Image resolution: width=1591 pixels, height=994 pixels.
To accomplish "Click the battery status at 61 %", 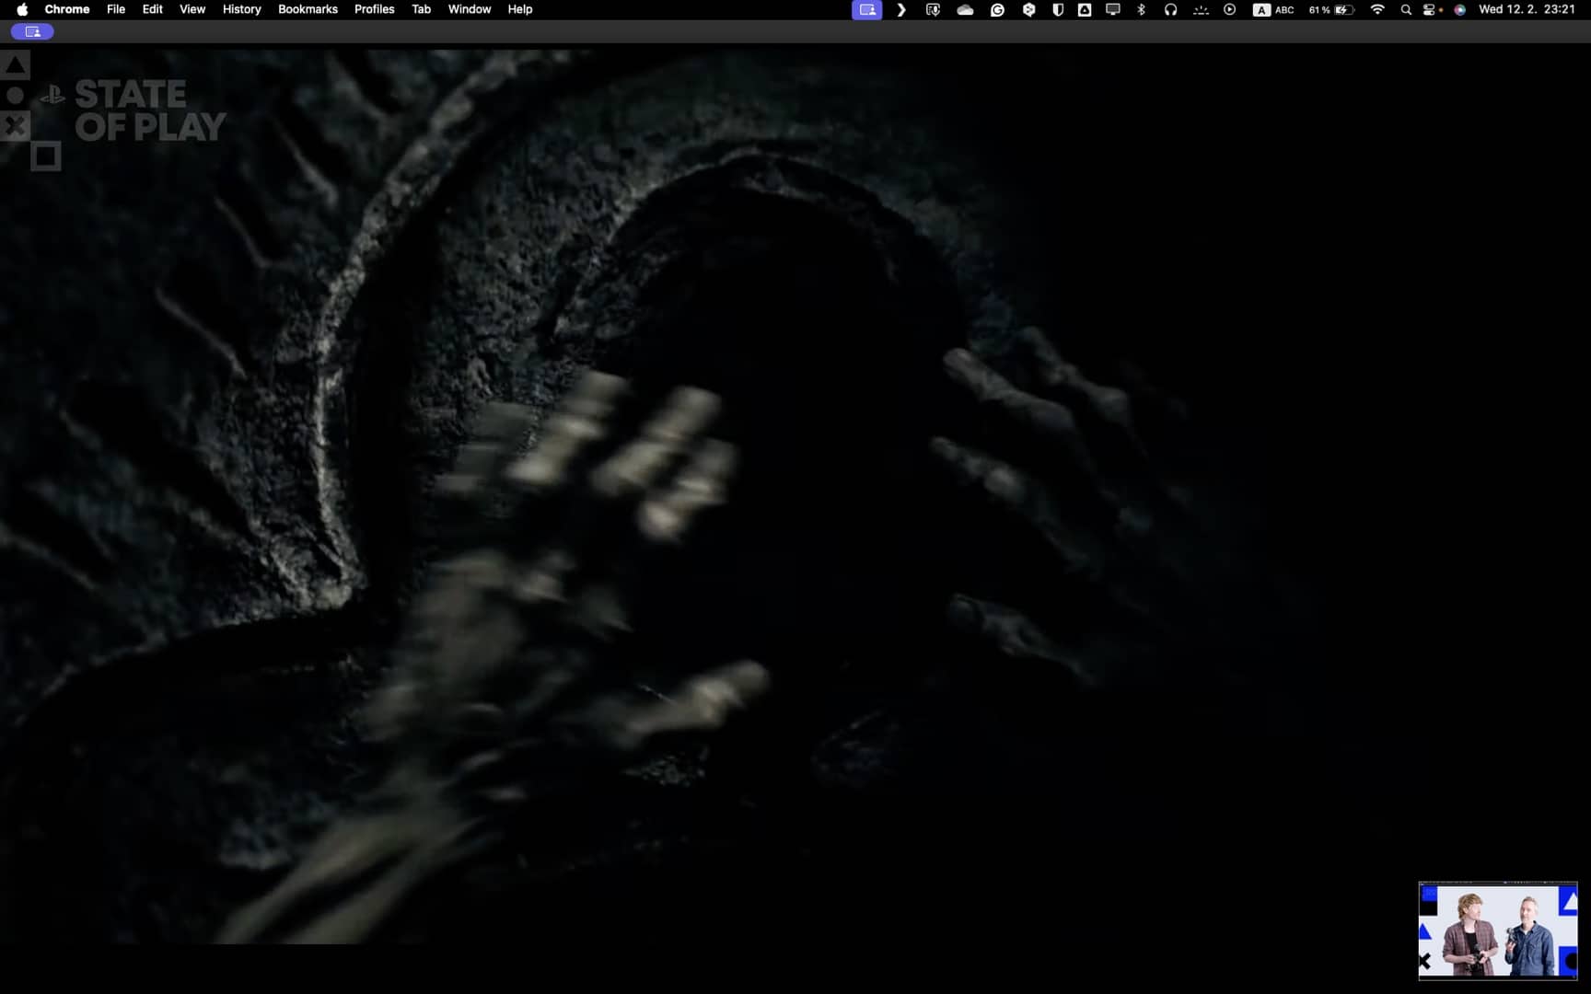I will tap(1331, 10).
